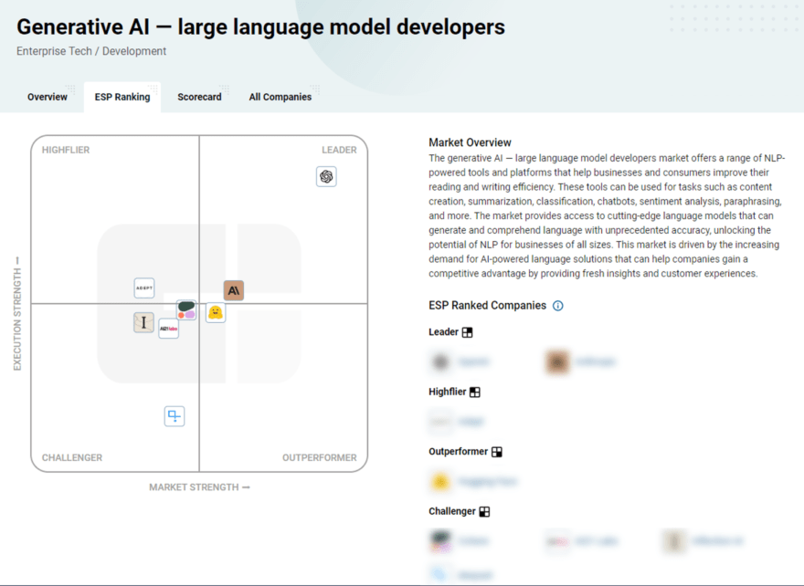Select the OpenAI logo in the Leader quadrant
Screen dimensions: 804x586
coord(327,176)
